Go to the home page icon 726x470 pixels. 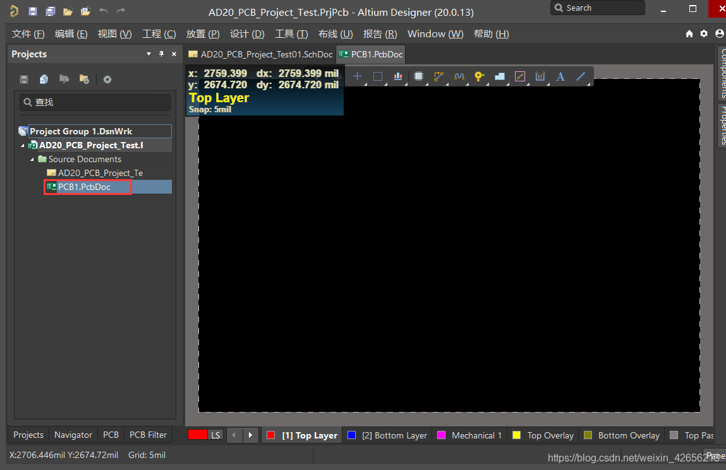(x=689, y=33)
